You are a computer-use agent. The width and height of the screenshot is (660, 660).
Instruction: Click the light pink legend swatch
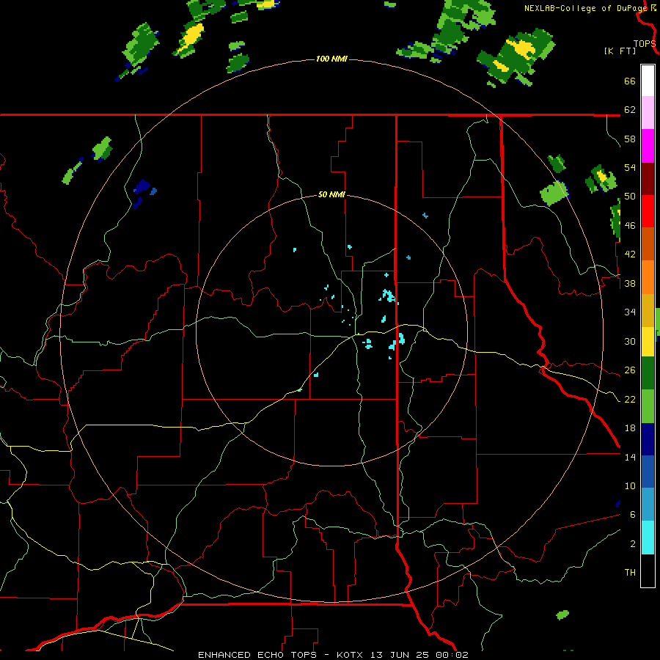coord(648,113)
